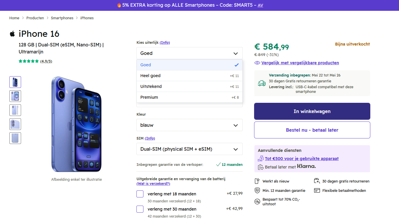Open the Kleur dropdown showing blauw
Image resolution: width=399 pixels, height=224 pixels.
point(189,125)
